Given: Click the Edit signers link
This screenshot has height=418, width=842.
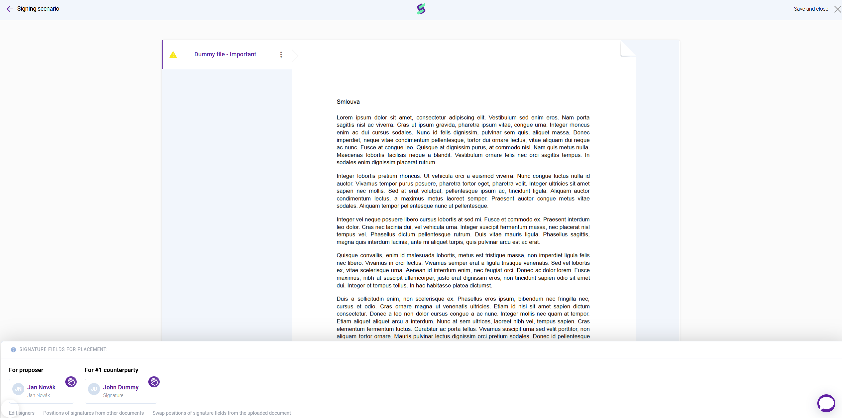Looking at the screenshot, I should 22,413.
